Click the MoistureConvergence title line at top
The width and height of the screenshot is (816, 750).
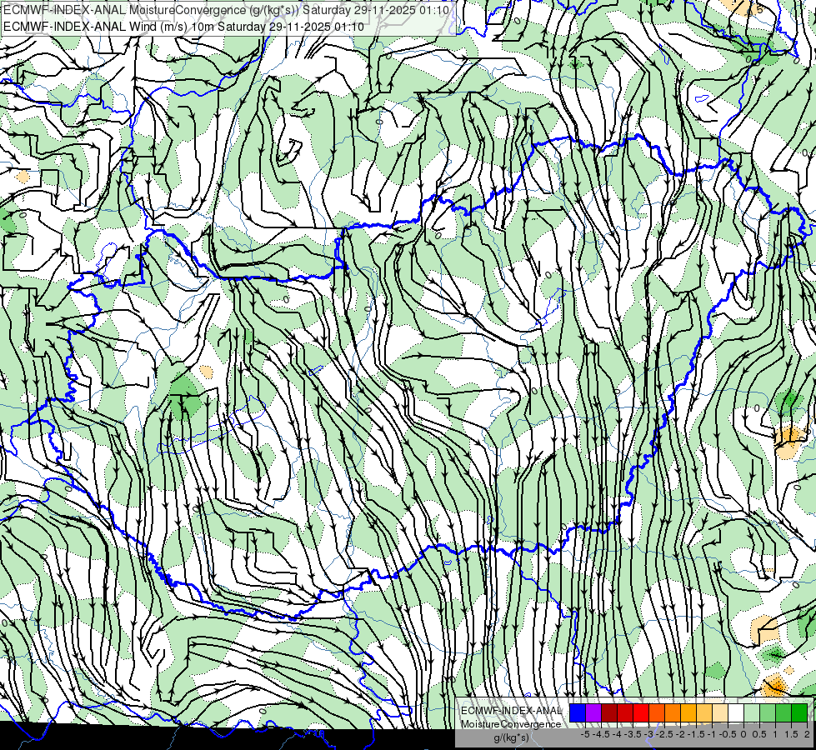point(226,10)
